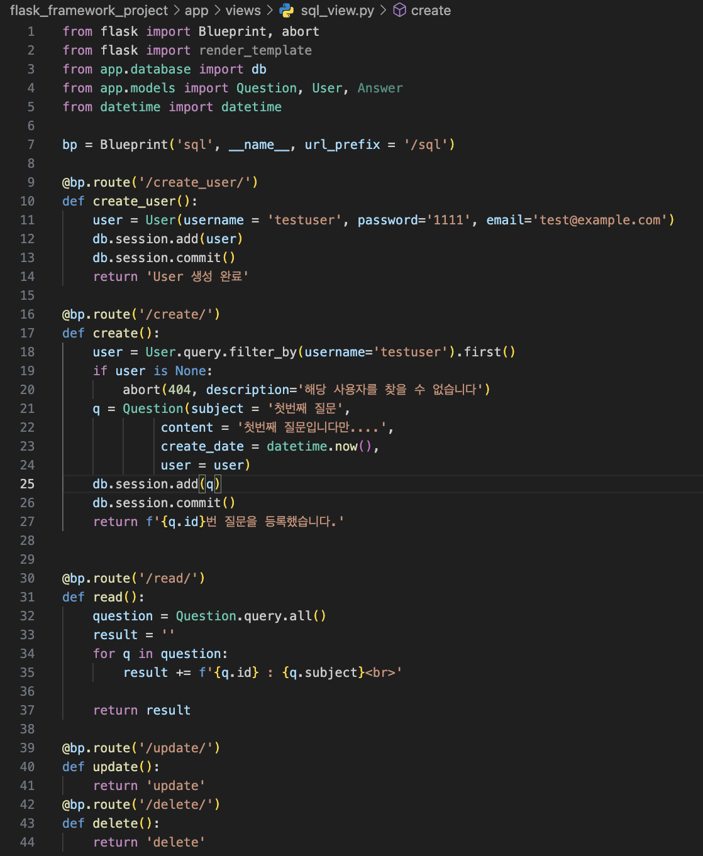Click '/create/' route string on line 16
The width and height of the screenshot is (703, 856).
pos(179,314)
